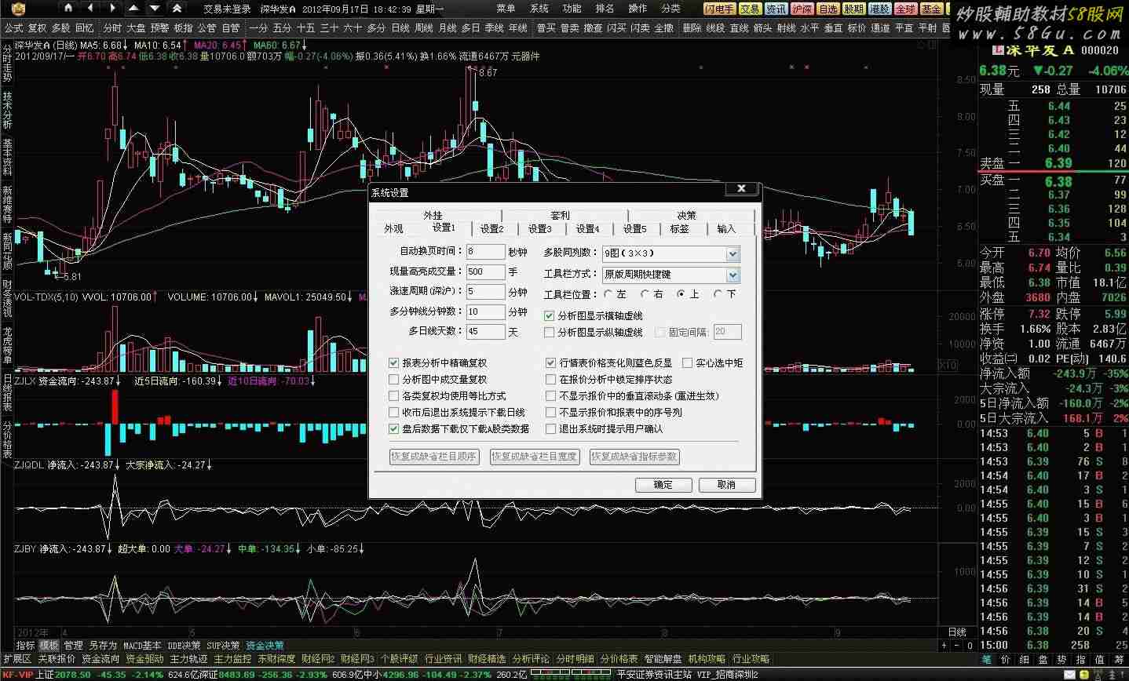Click the 自动换页时间 input field

[485, 252]
